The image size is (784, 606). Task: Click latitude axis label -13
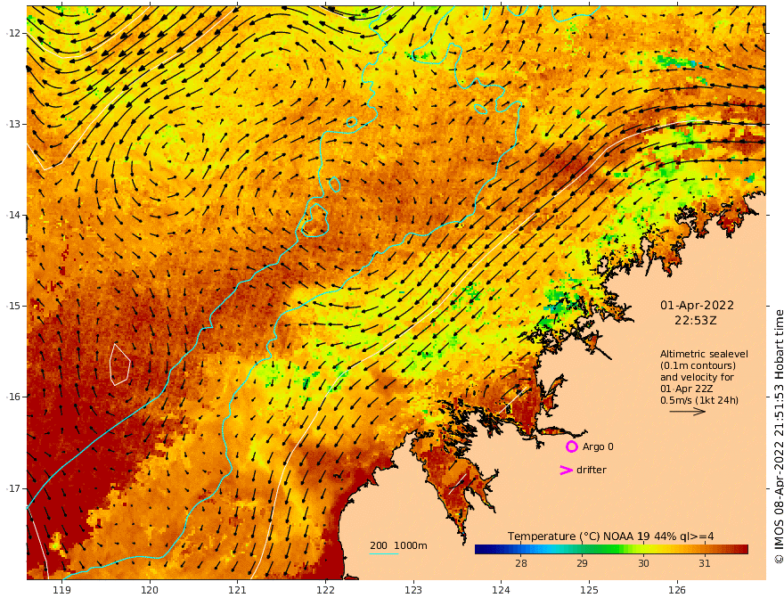click(x=13, y=124)
